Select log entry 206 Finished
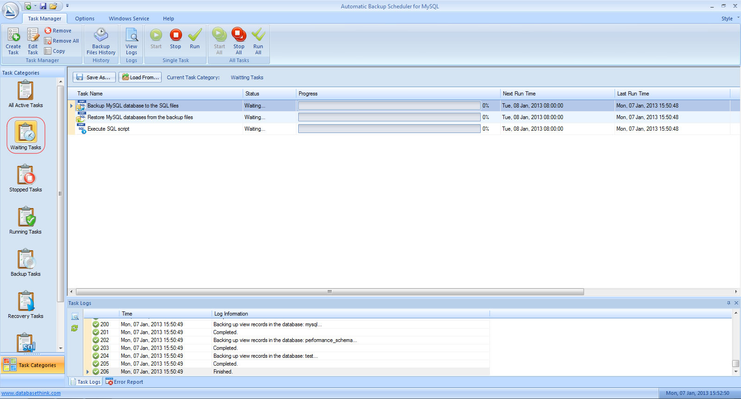The image size is (741, 399). 287,372
